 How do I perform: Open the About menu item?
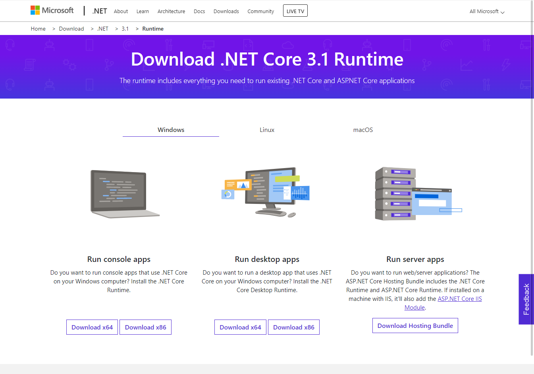tap(121, 12)
